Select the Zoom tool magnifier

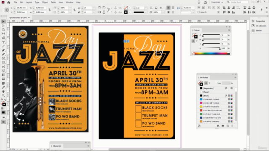pos(3,96)
